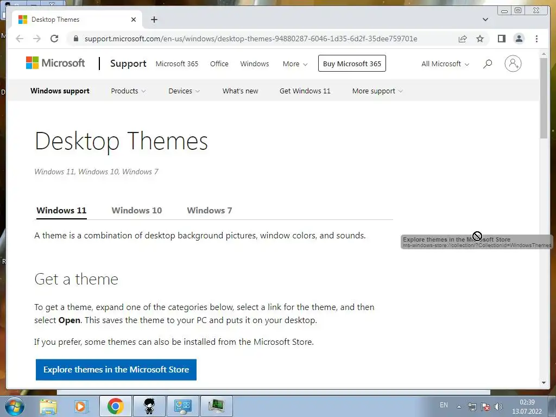Click the address bar URL field

(x=251, y=39)
